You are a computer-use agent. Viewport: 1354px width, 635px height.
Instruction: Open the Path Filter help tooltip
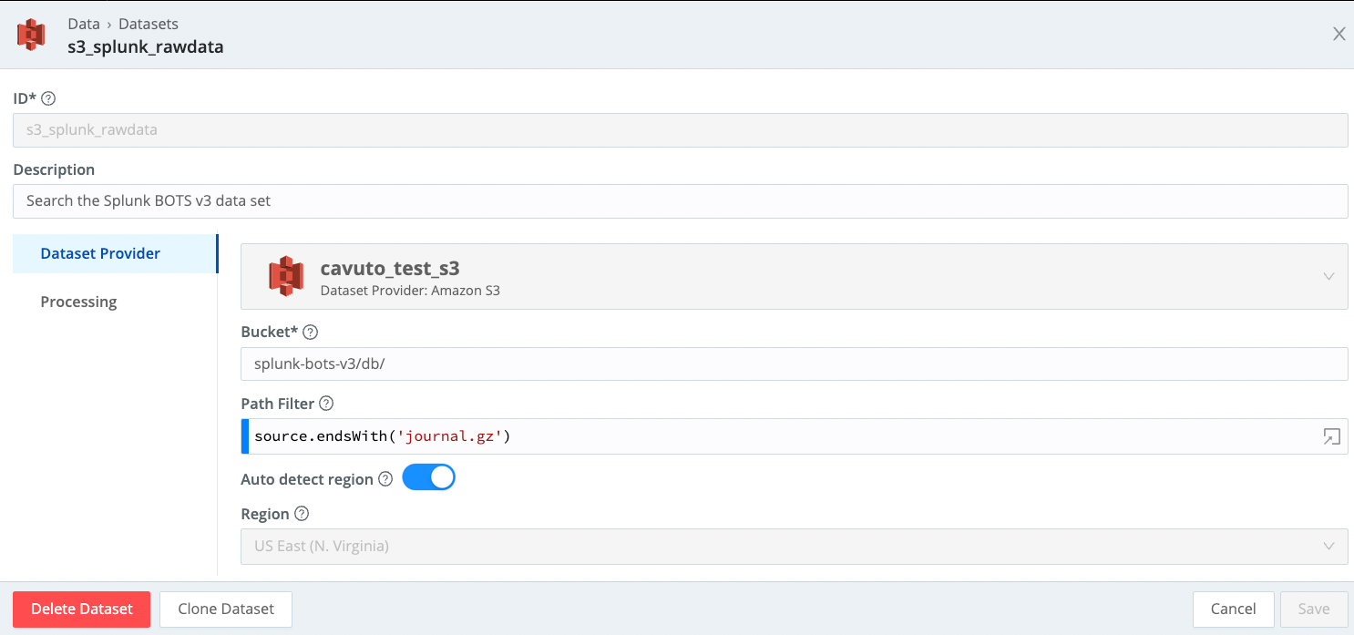[x=325, y=403]
